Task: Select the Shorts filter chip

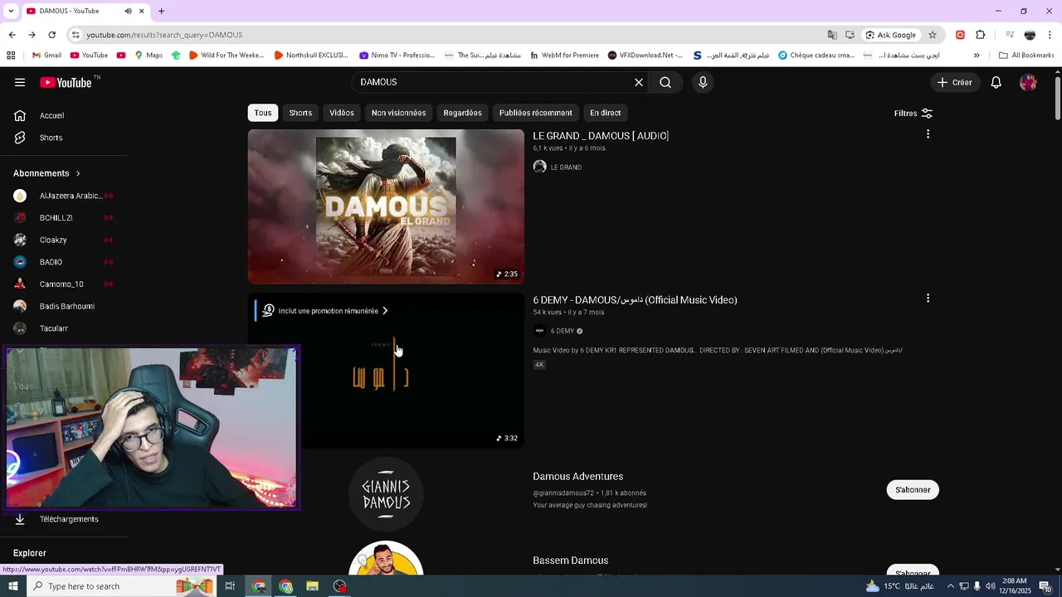Action: pos(300,113)
